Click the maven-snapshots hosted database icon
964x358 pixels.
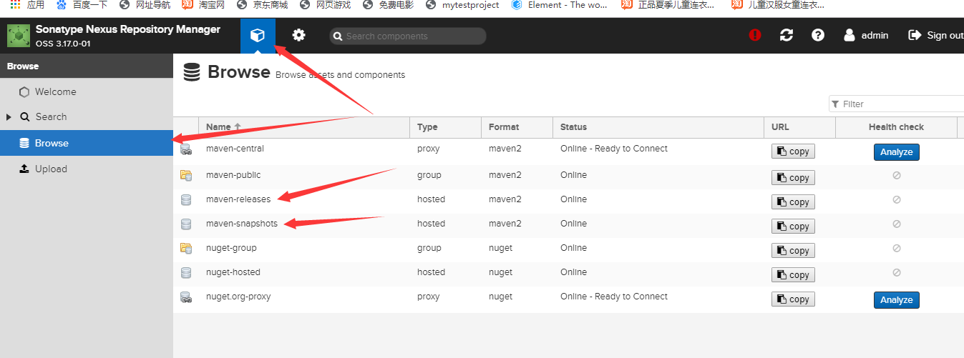coord(186,224)
